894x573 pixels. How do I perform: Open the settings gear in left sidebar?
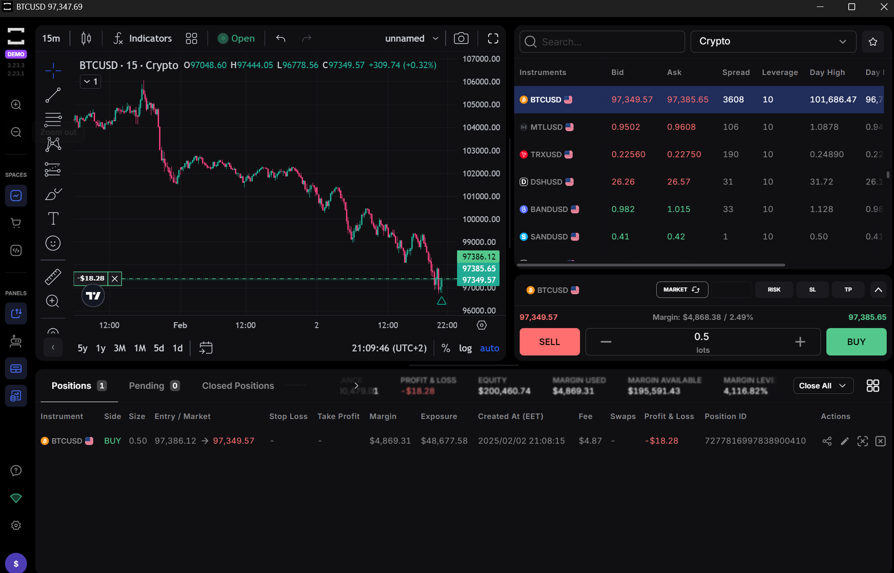pos(16,526)
